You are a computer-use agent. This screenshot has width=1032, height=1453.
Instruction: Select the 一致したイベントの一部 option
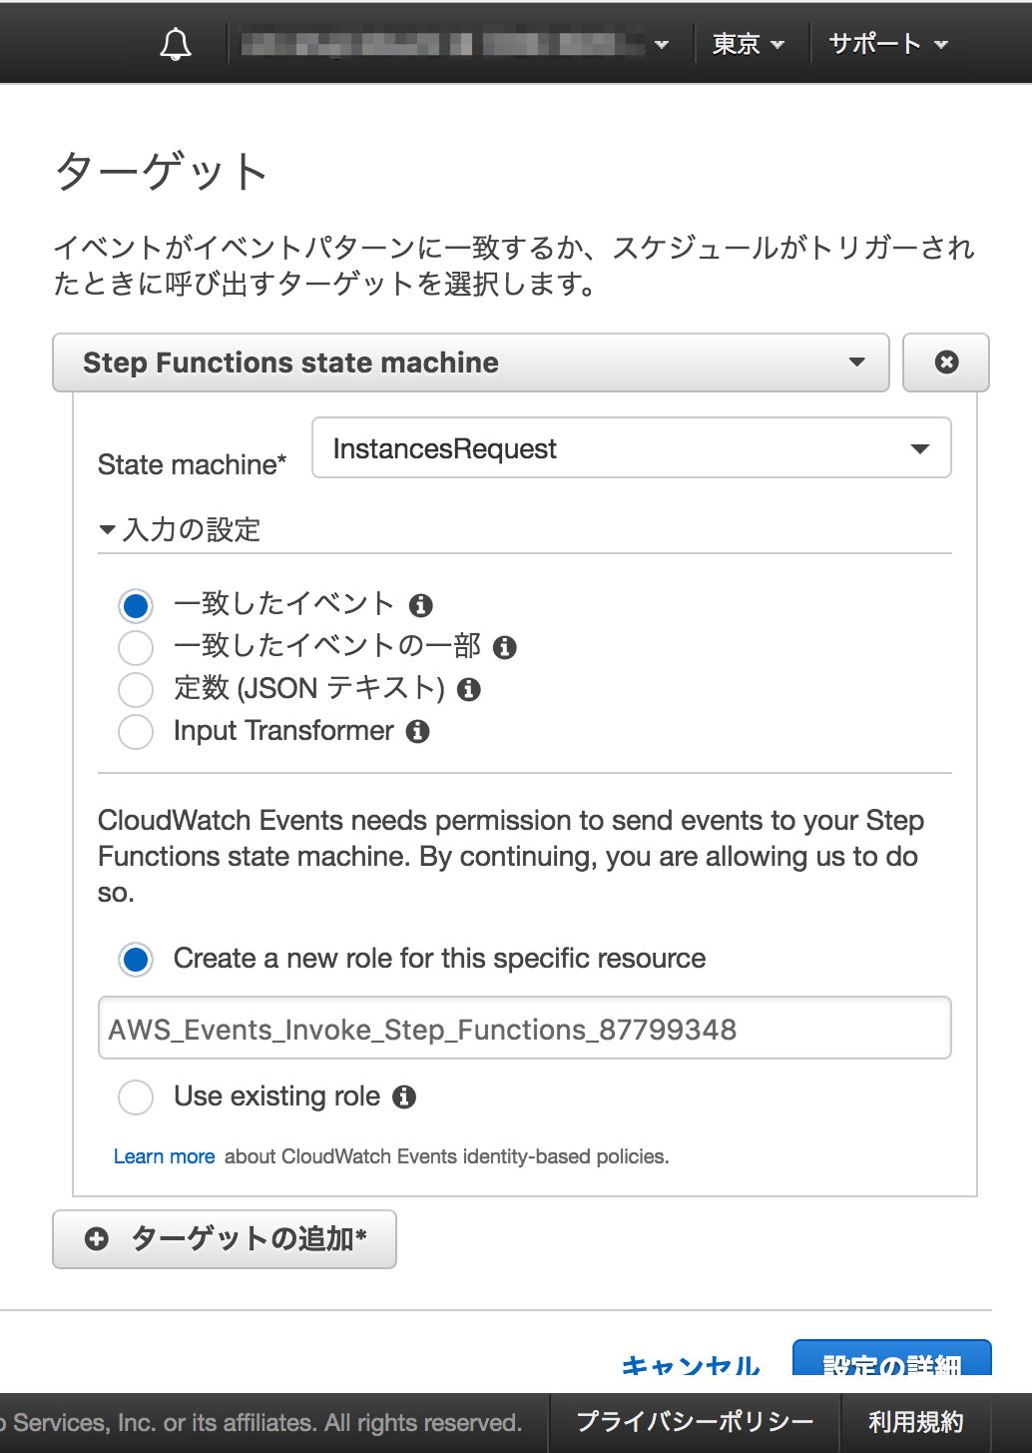coord(136,647)
